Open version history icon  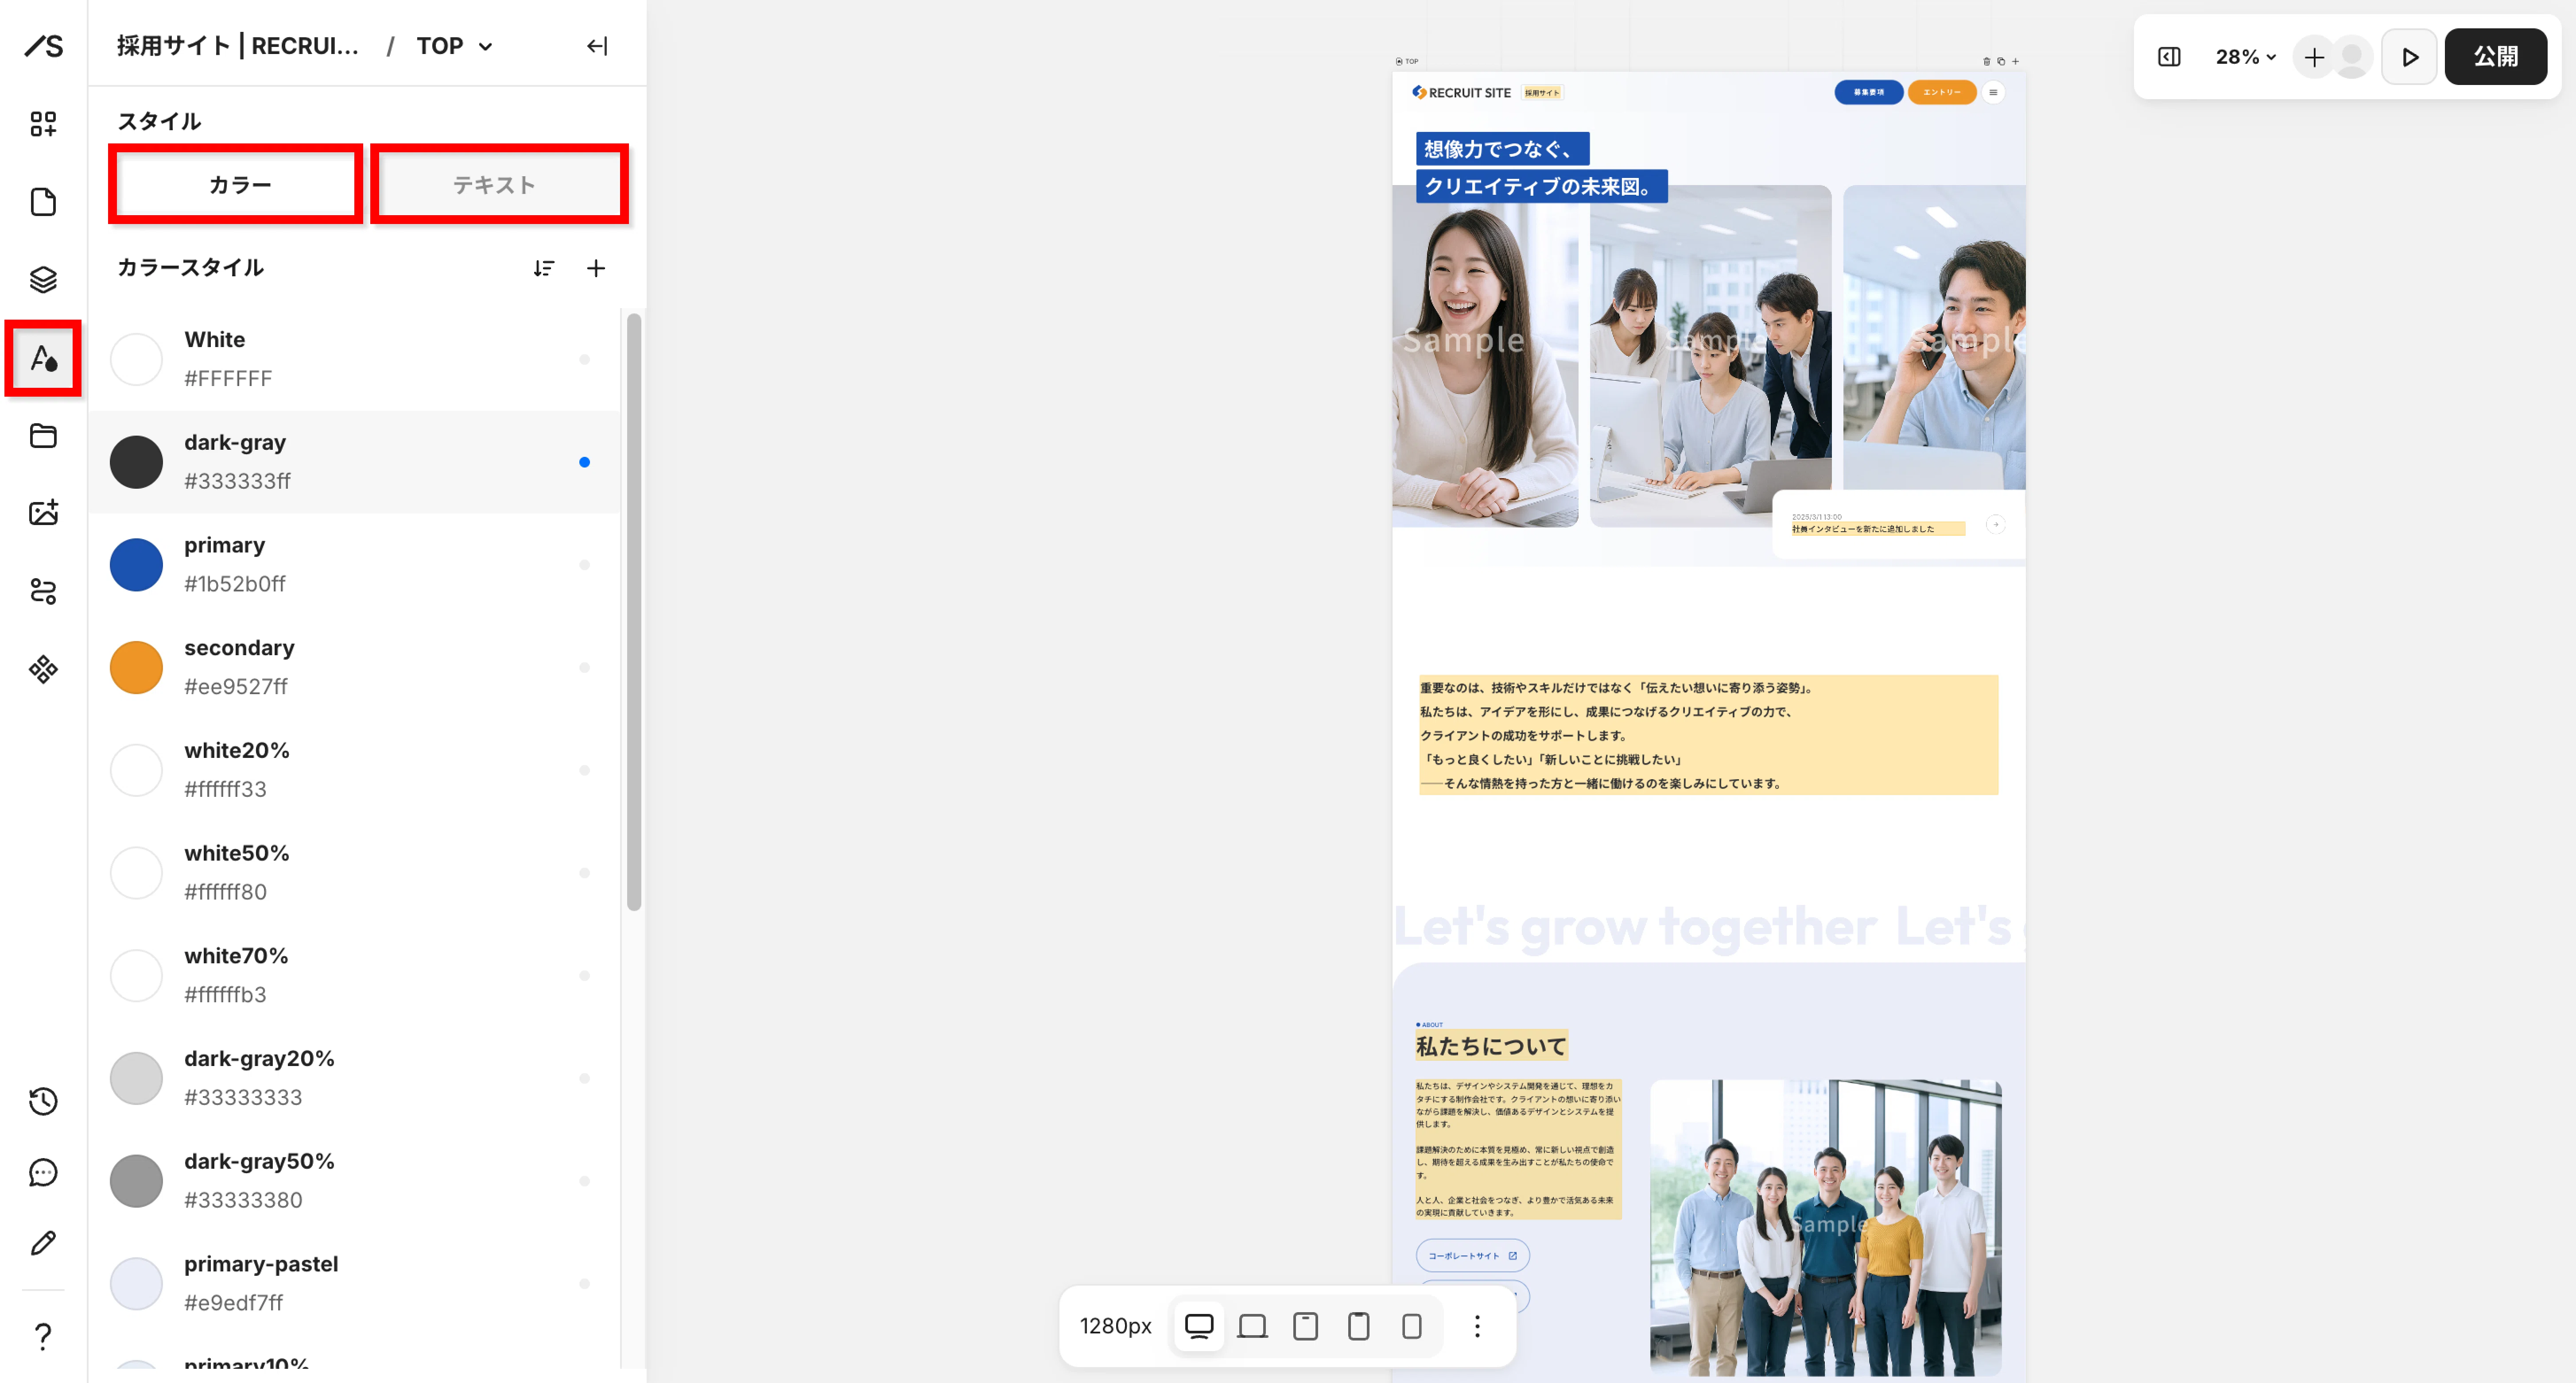coord(43,1101)
